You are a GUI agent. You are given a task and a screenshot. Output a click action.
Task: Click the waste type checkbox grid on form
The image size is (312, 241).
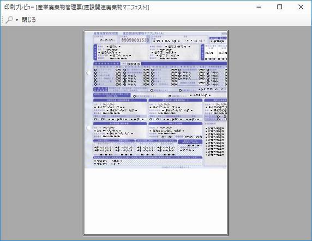160,77
